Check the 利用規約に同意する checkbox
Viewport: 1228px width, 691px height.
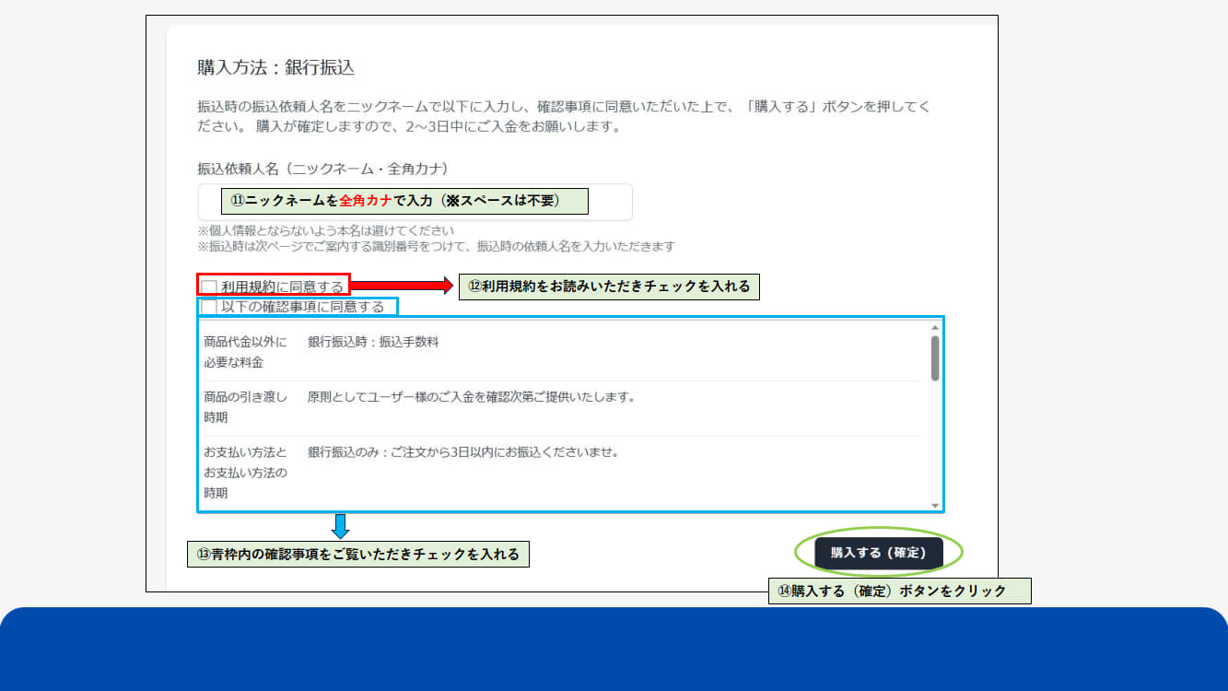point(210,287)
